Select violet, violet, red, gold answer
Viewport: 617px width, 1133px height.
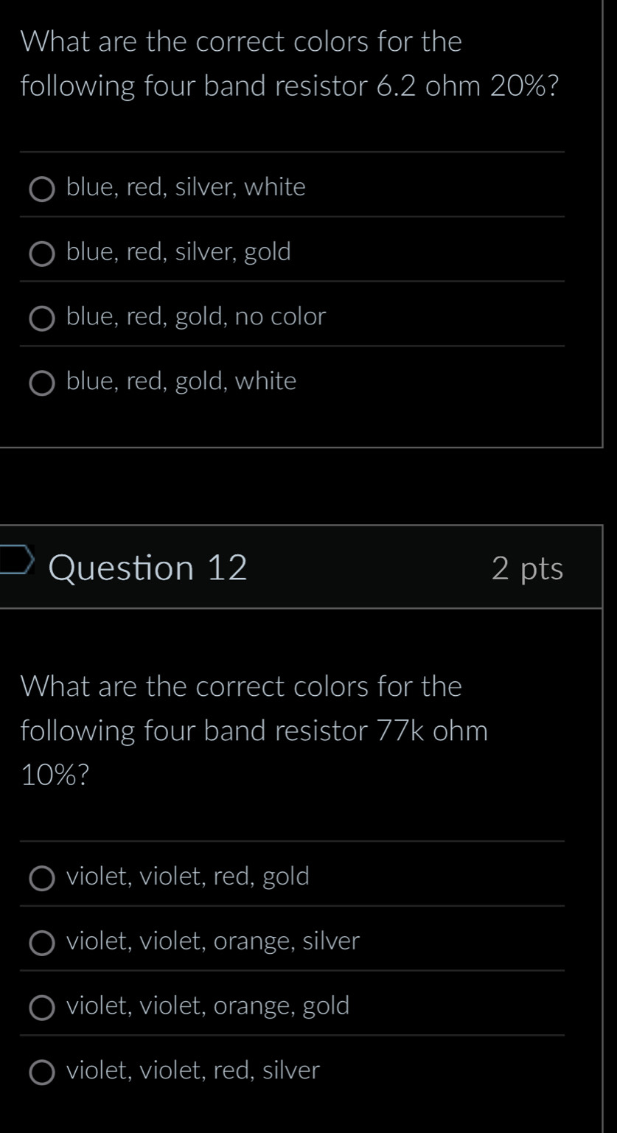[42, 878]
